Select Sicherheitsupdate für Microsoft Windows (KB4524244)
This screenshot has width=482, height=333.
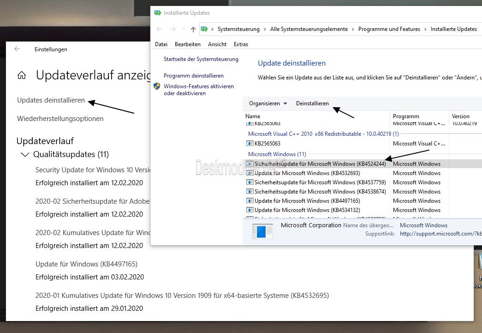320,164
